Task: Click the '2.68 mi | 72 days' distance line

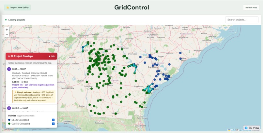Action: (20, 82)
